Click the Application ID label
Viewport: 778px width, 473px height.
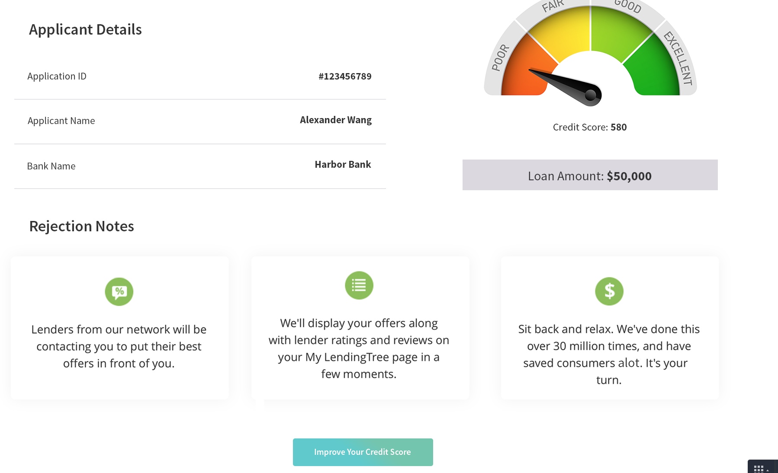(x=57, y=77)
